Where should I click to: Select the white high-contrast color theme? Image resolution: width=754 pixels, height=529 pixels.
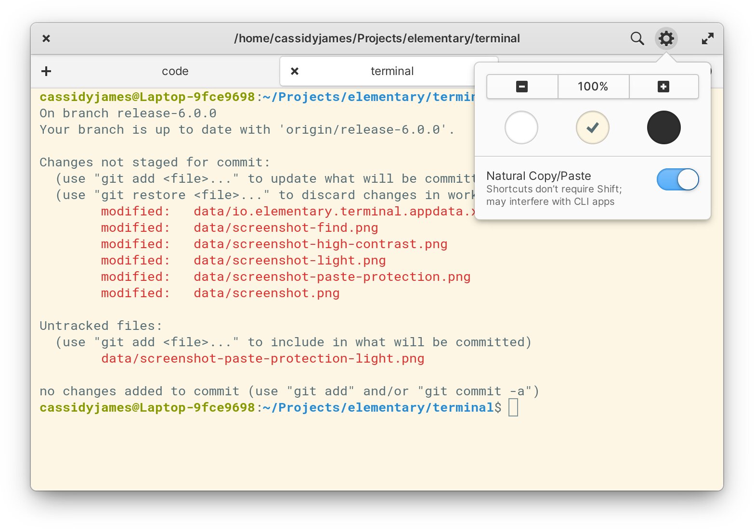coord(521,127)
